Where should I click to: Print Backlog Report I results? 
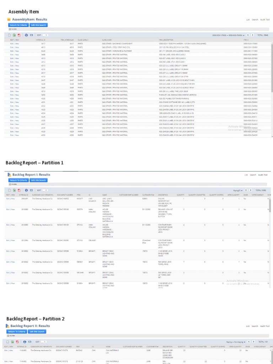[26, 190]
